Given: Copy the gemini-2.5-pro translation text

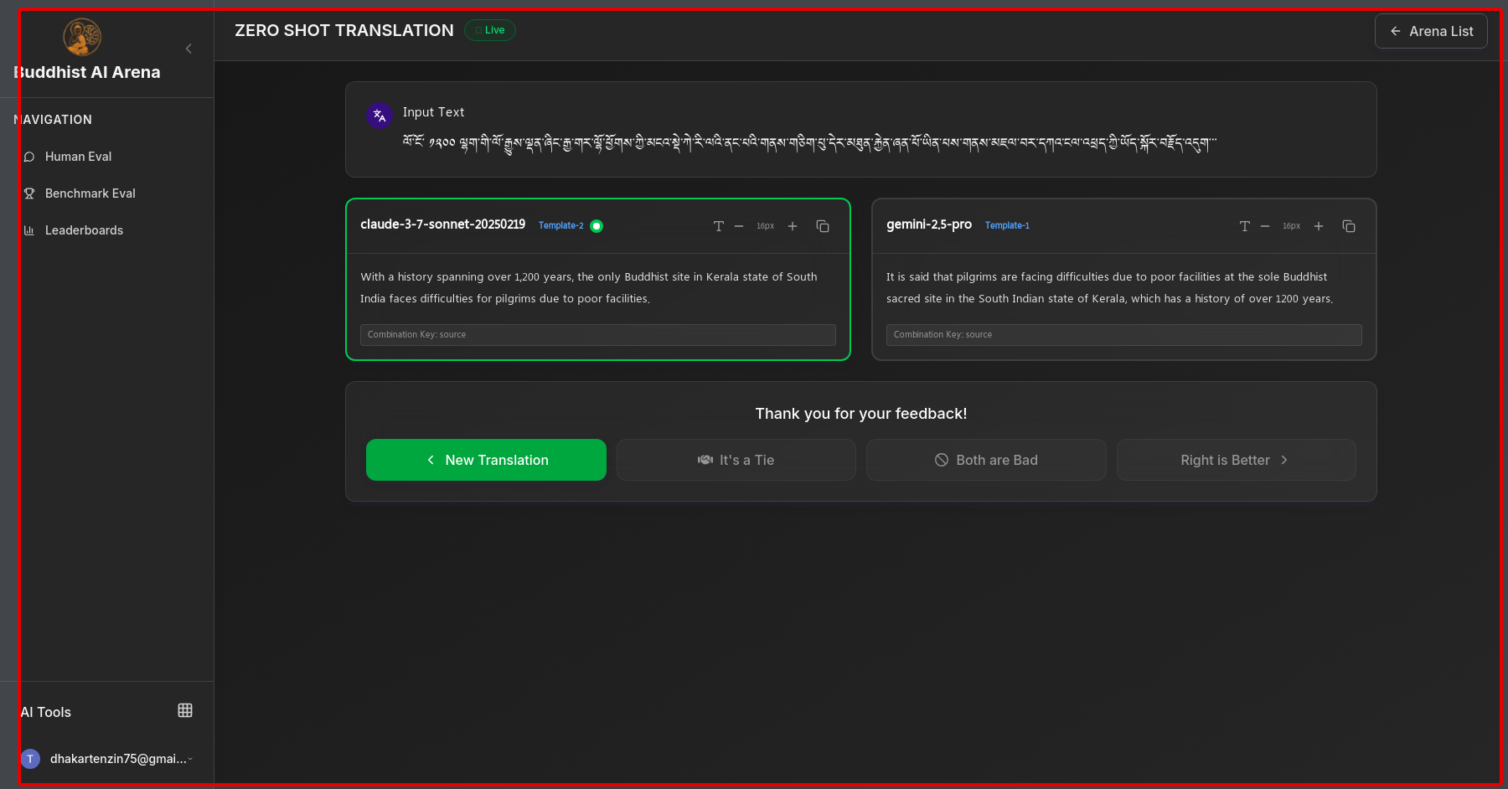Looking at the screenshot, I should click(1349, 226).
